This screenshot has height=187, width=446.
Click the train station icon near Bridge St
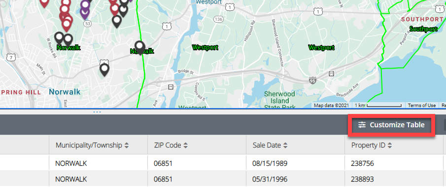click(x=171, y=87)
